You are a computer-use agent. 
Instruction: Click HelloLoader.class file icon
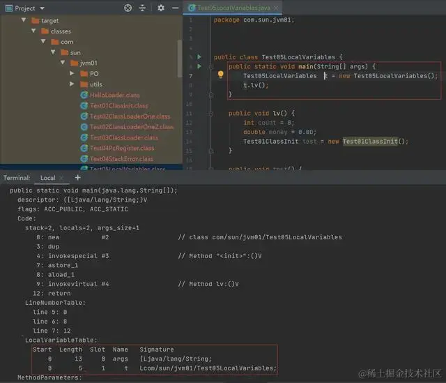coord(84,95)
